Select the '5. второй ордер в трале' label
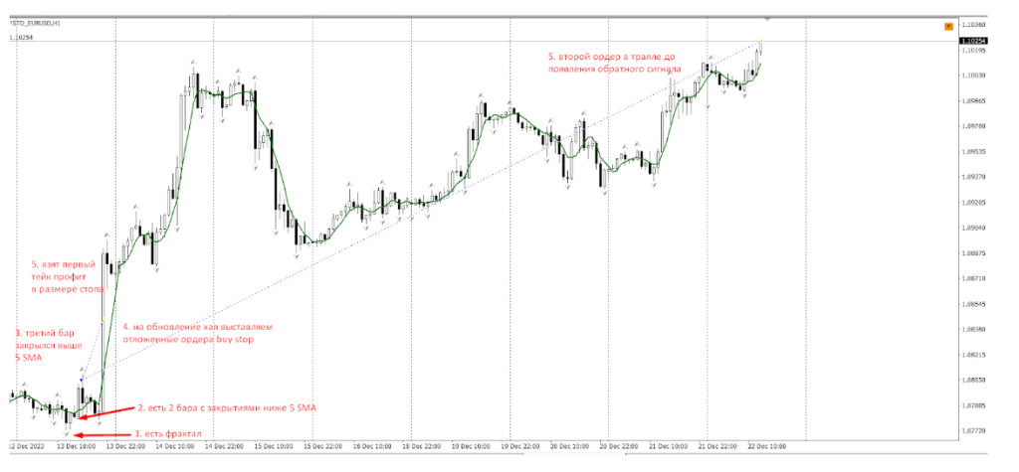This screenshot has height=472, width=1019. [x=618, y=64]
